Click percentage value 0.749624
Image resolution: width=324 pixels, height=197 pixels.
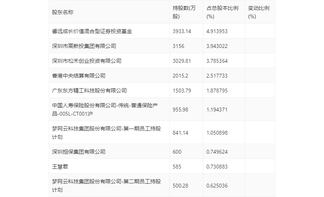click(x=217, y=152)
